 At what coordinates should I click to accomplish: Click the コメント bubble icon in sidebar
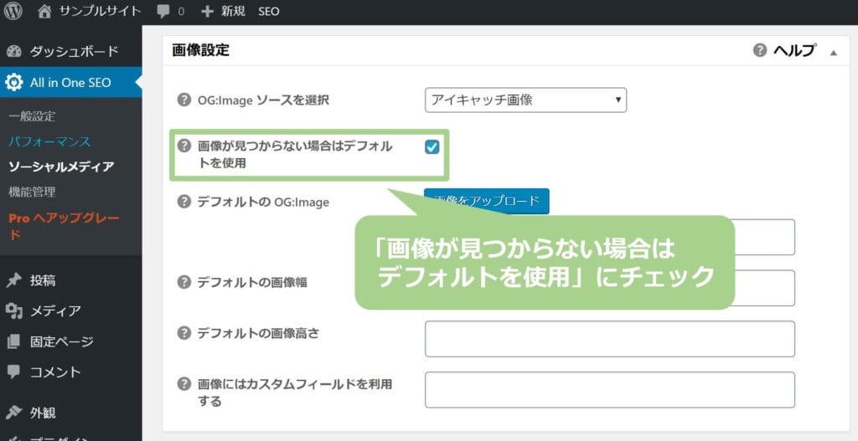point(13,372)
